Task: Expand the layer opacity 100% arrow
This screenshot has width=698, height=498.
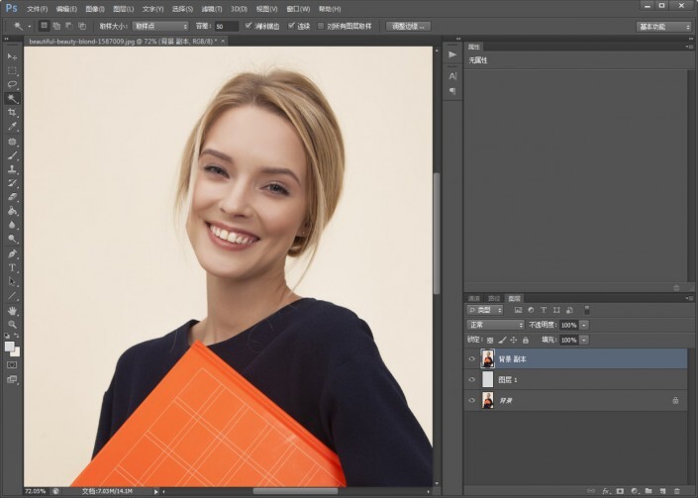Action: 584,325
